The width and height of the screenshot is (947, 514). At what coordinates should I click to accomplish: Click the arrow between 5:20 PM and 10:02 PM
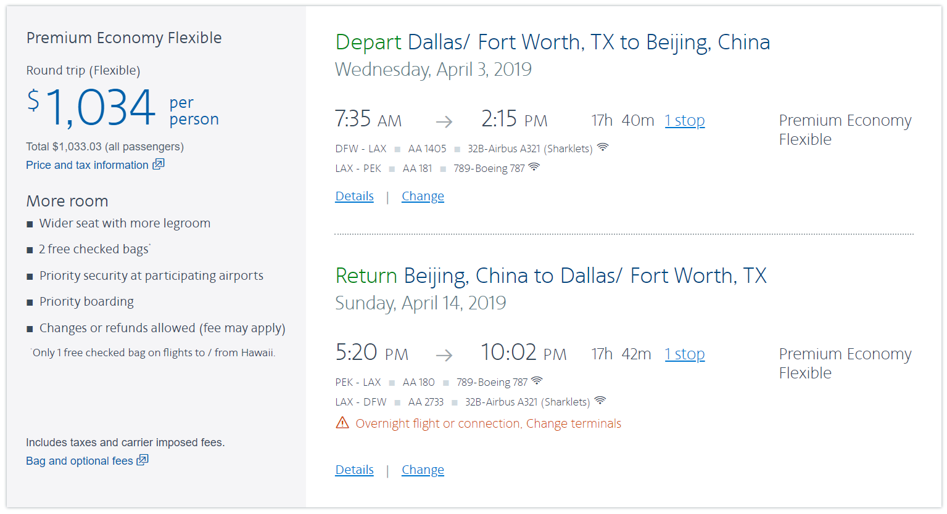[444, 356]
